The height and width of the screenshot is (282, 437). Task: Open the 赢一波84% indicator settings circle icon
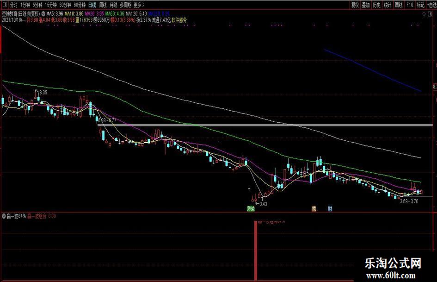pos(4,216)
